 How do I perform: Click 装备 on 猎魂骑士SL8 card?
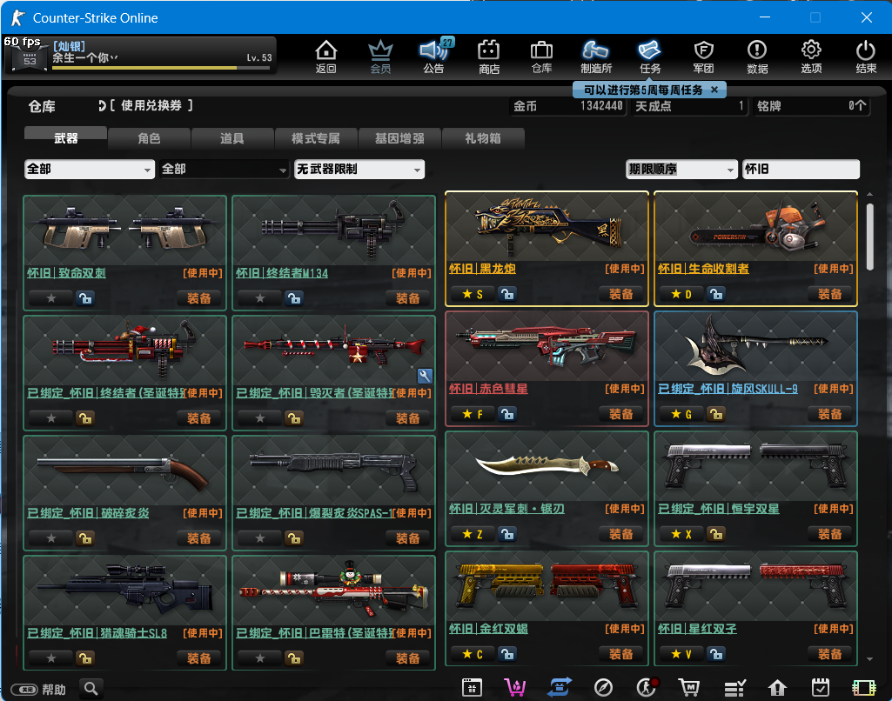click(x=199, y=658)
